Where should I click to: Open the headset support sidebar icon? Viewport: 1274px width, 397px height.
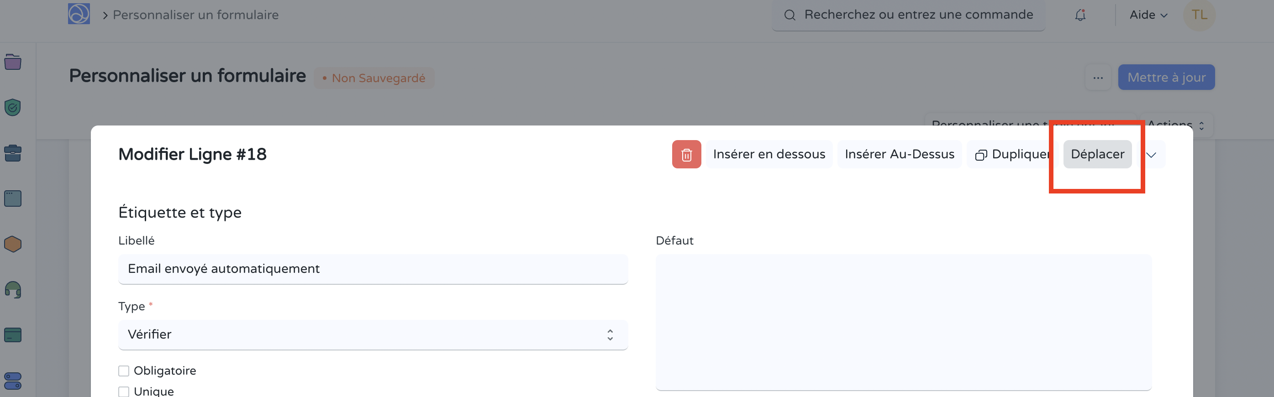[13, 289]
